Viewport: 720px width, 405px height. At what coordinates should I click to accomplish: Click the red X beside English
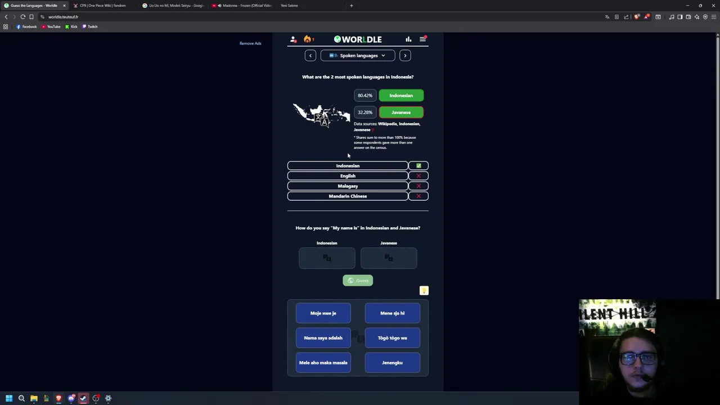click(418, 176)
